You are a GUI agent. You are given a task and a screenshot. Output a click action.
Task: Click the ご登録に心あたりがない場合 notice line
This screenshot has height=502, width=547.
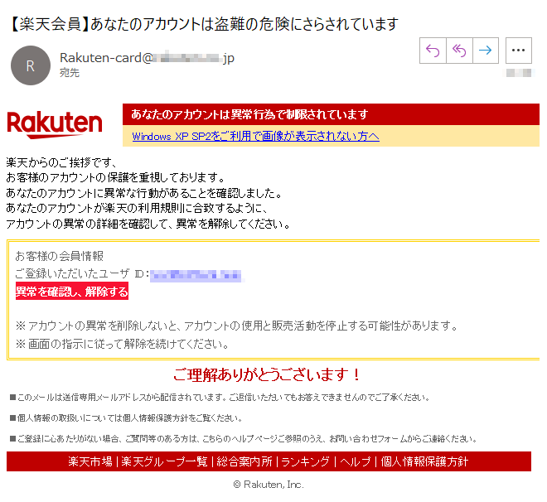244,438
